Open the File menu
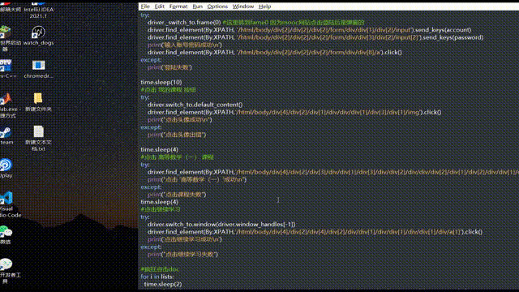 point(145,6)
